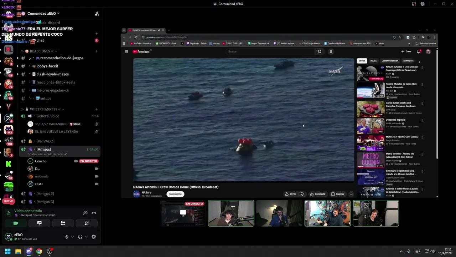Click the EN DIRECTO badge next to Goncho
The width and height of the screenshot is (456, 257).
point(88,161)
